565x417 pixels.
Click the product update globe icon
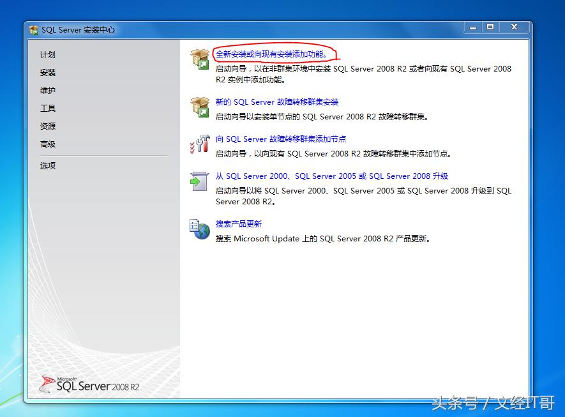point(200,230)
